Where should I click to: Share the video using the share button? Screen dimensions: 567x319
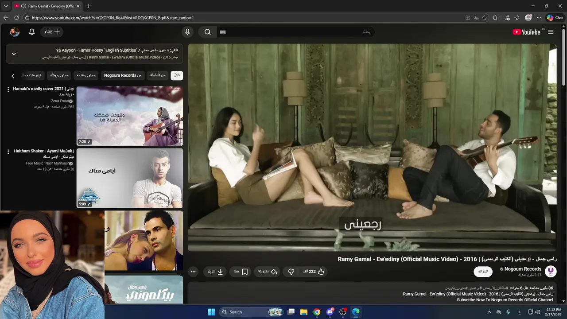pos(268,272)
